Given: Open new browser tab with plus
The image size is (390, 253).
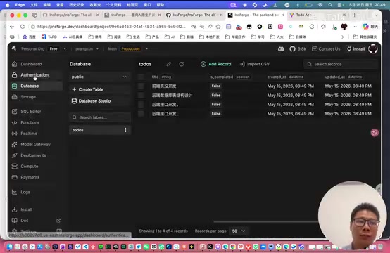Looking at the screenshot, I should (x=354, y=15).
